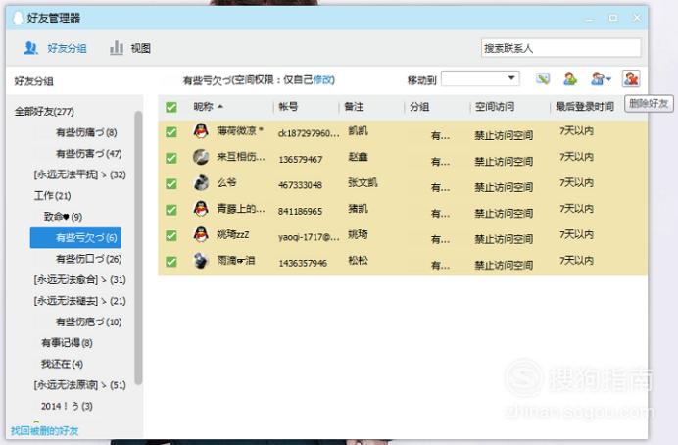Select [永远无法褪去] (21) group
This screenshot has width=678, height=445.
coord(80,301)
